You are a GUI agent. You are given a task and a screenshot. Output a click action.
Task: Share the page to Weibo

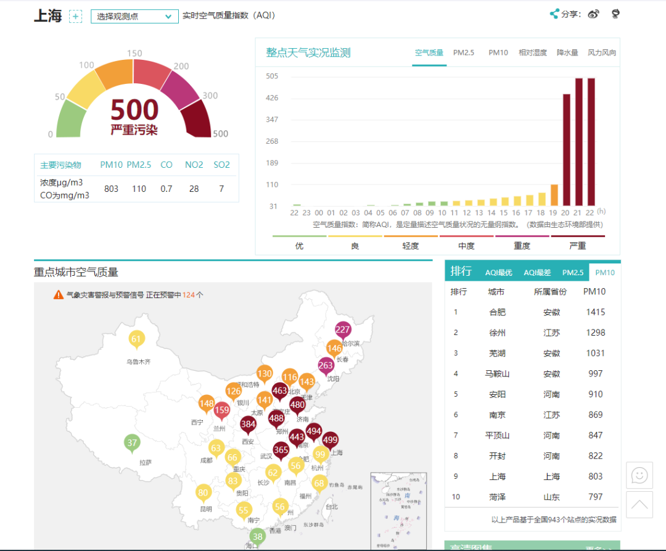593,14
